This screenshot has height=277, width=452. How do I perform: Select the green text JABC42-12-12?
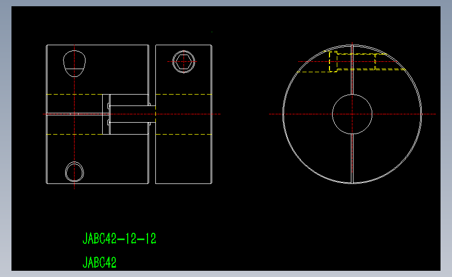pyautogui.click(x=119, y=239)
